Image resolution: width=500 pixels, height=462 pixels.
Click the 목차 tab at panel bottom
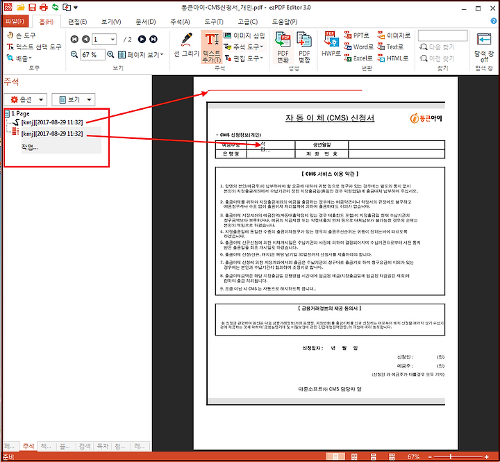[x=102, y=446]
